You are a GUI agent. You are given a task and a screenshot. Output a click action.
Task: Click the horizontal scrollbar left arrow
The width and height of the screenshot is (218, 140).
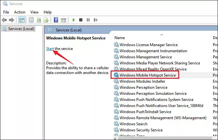(115, 139)
